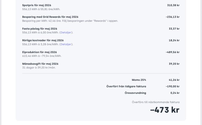
Task: Click the Månadsavgift för maj 2026 heading
Action: (x=40, y=64)
